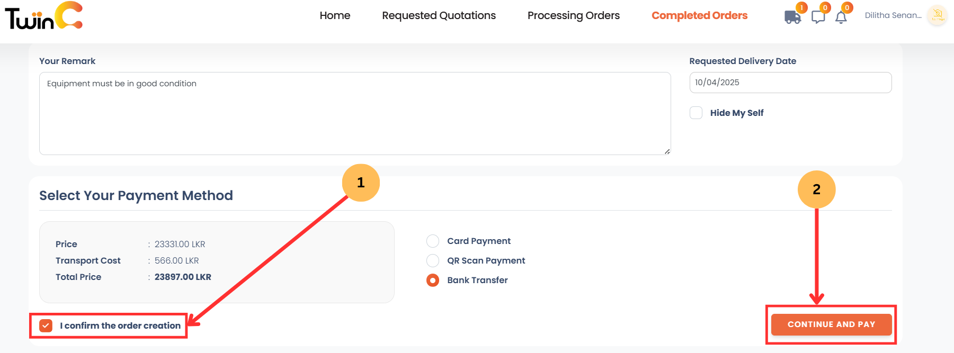Switch to Processing Orders tab
The image size is (954, 353).
tap(574, 15)
